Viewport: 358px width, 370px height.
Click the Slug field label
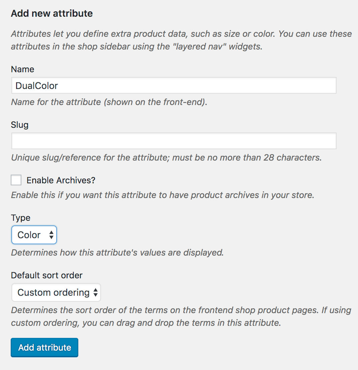point(20,125)
